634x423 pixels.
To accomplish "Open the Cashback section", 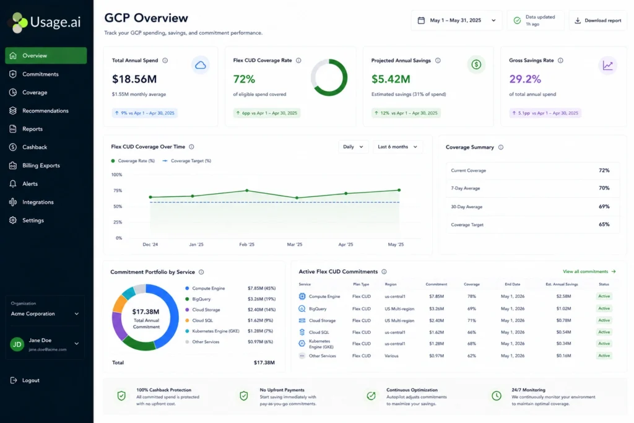I will [x=35, y=147].
